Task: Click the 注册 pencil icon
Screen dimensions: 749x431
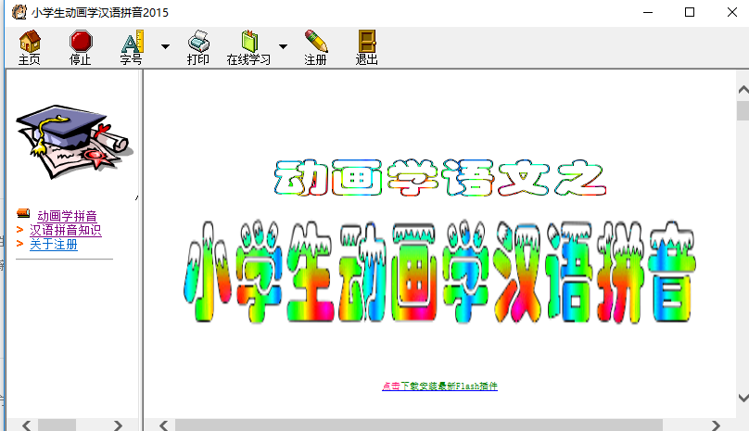Action: (x=316, y=47)
